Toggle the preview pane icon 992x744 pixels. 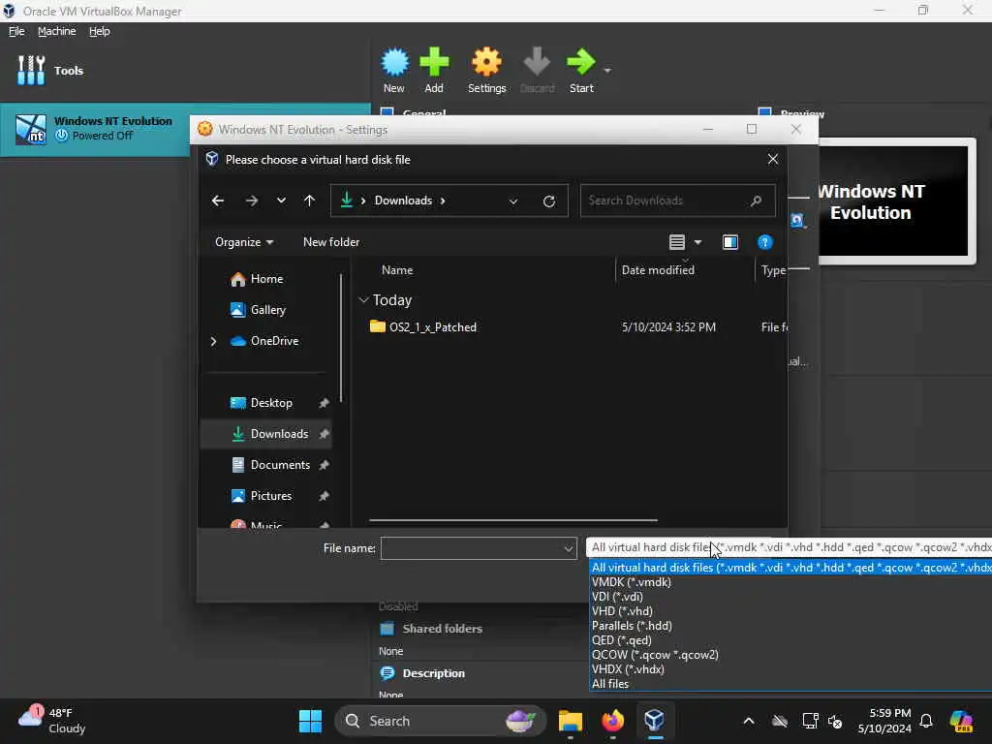pyautogui.click(x=730, y=242)
